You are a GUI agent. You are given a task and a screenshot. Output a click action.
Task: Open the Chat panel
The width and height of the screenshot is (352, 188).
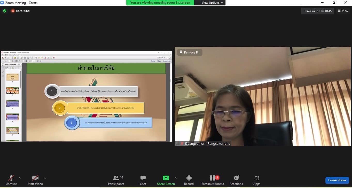[143, 180]
